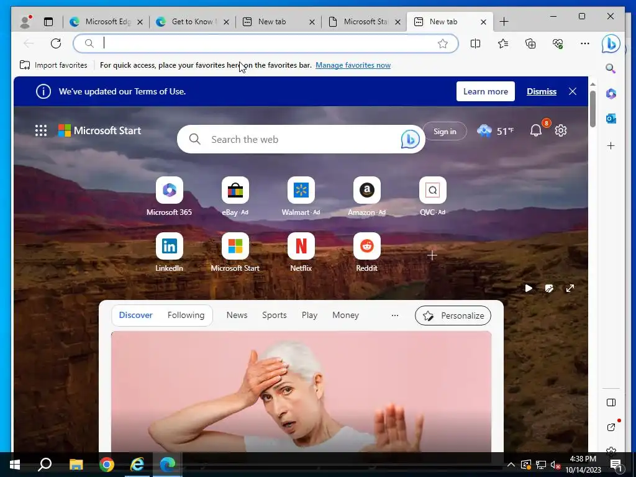
Task: Switch to Microsoft Edge tab
Action: [106, 22]
